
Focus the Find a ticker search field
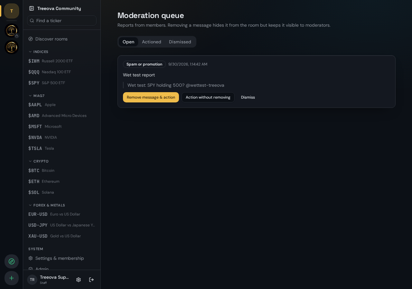click(62, 21)
